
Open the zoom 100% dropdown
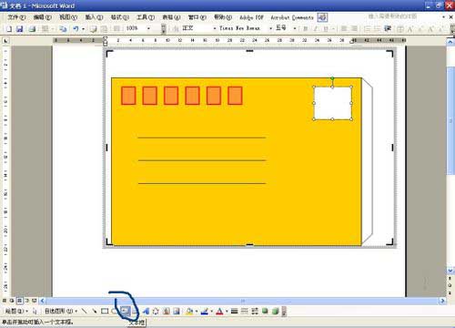pyautogui.click(x=148, y=28)
